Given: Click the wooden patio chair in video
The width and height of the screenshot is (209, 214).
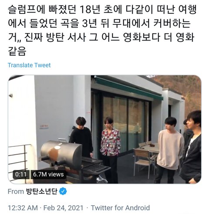Looking at the screenshot, I should coord(142,162).
